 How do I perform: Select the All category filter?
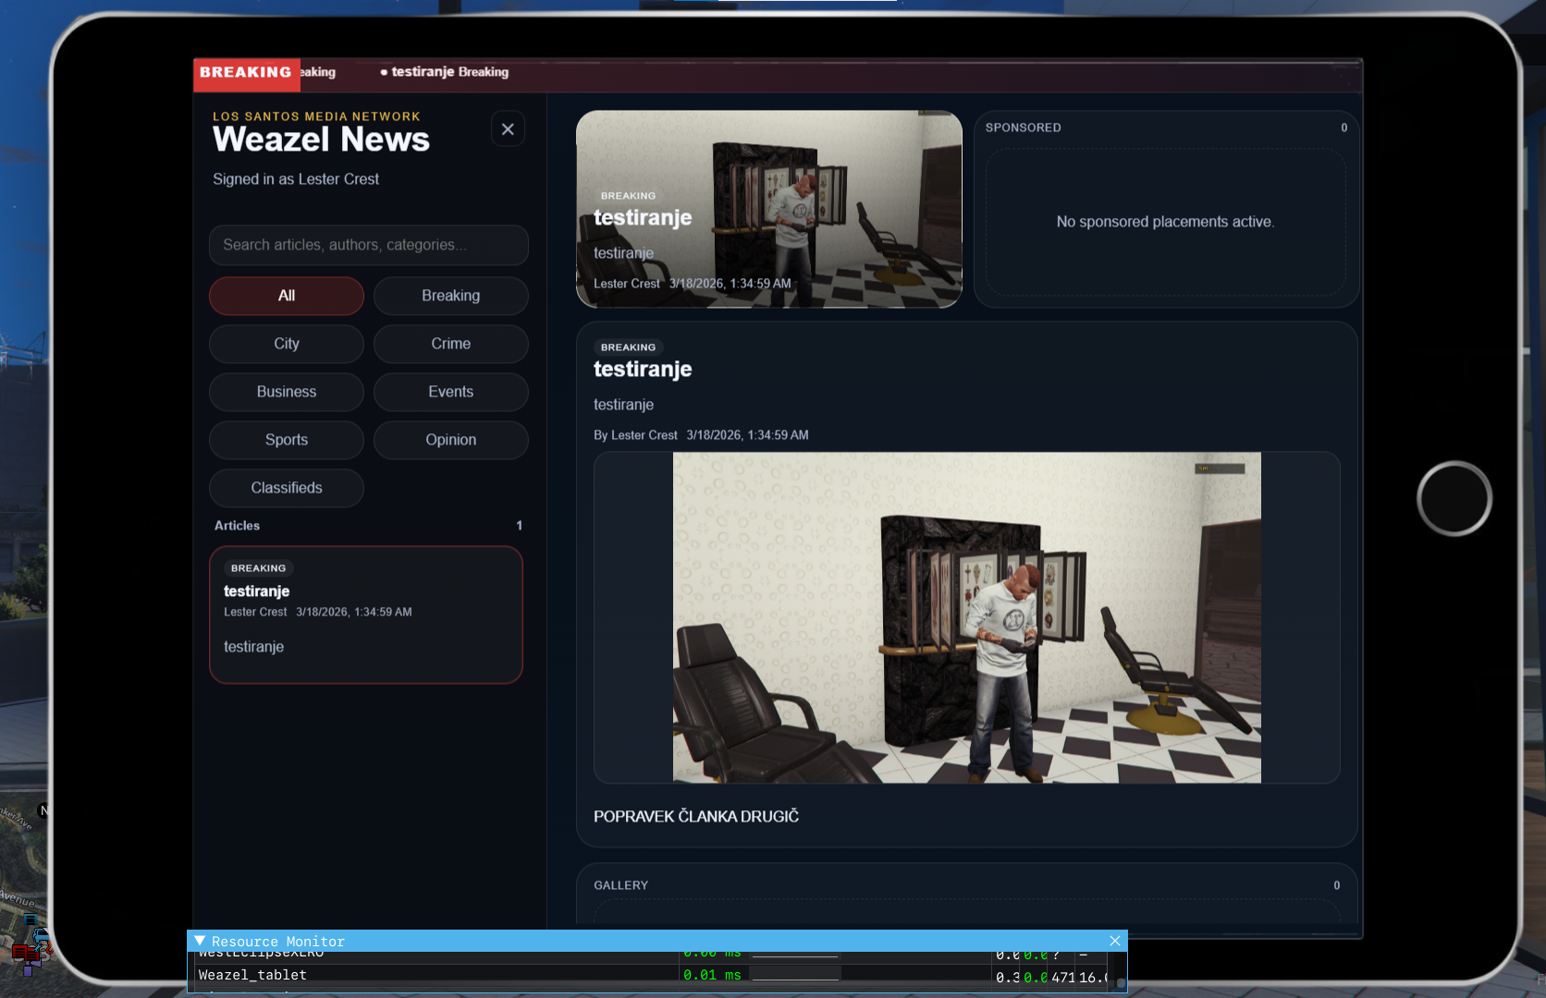tap(287, 296)
